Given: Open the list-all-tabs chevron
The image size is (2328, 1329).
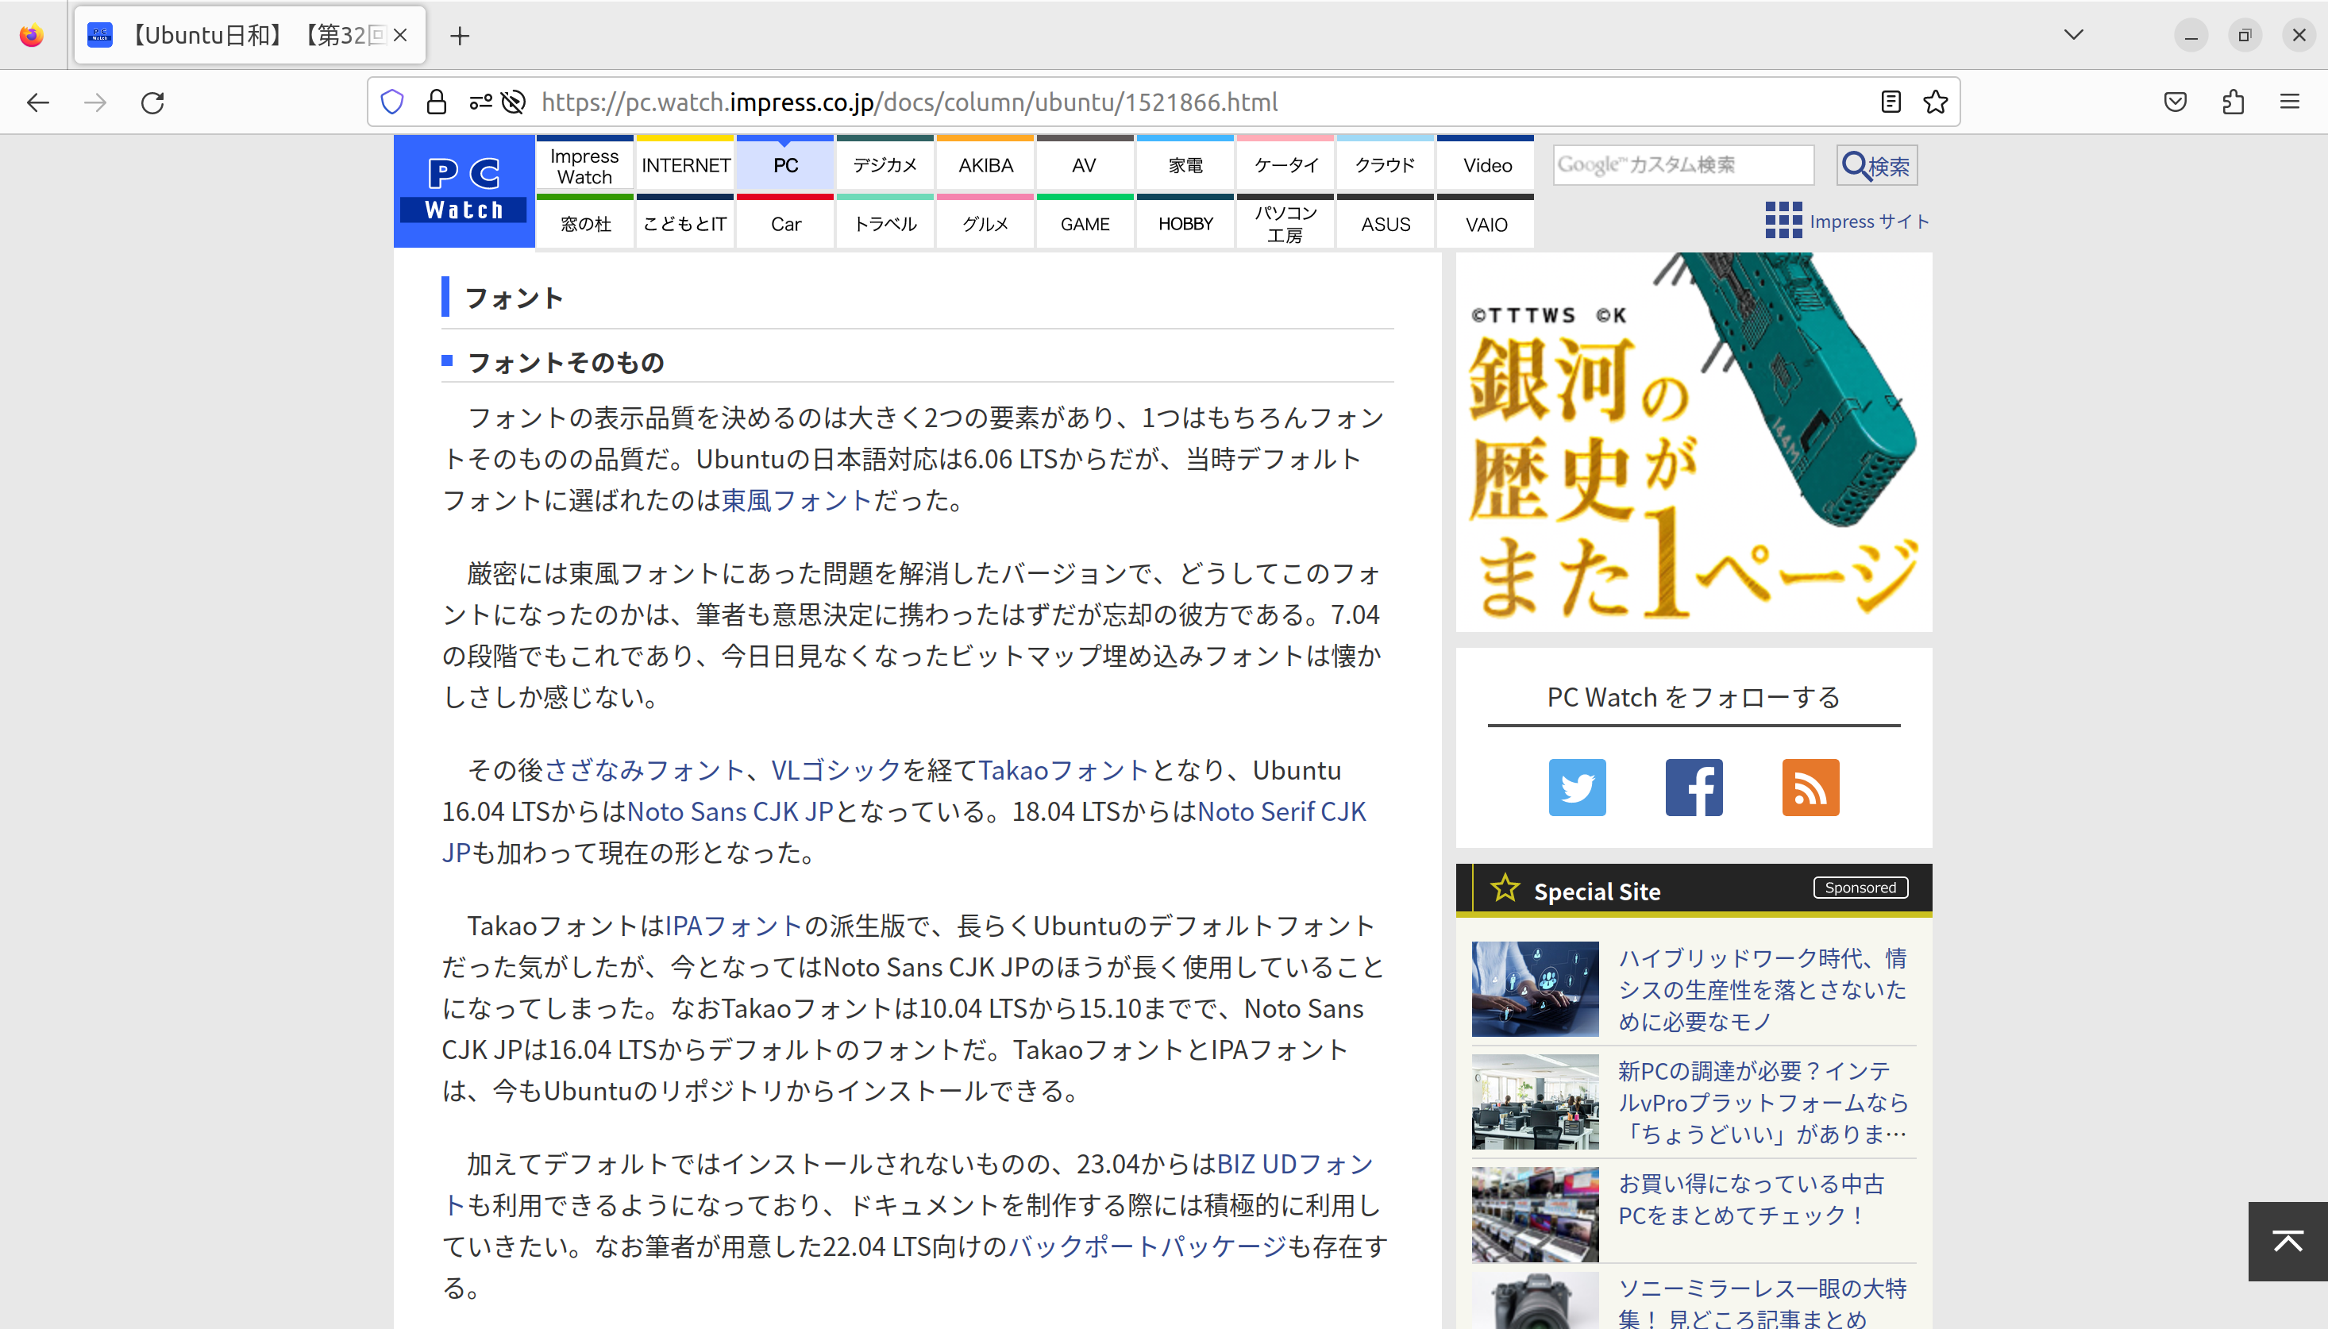Looking at the screenshot, I should [2072, 35].
